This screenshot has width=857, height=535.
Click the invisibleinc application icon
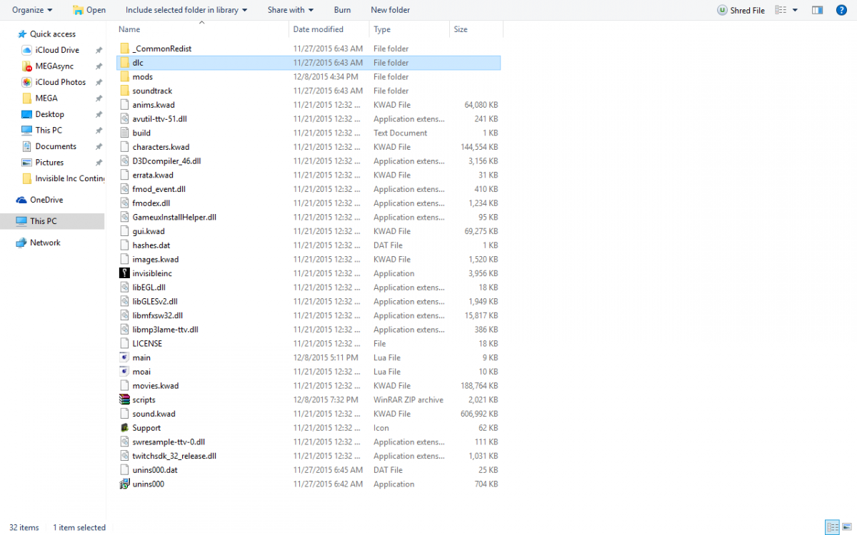click(x=125, y=273)
